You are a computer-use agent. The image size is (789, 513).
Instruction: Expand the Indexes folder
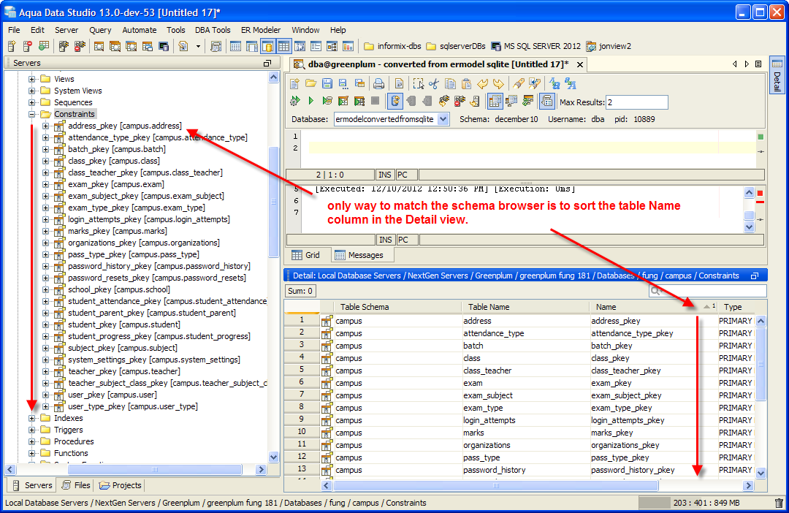pyautogui.click(x=31, y=418)
